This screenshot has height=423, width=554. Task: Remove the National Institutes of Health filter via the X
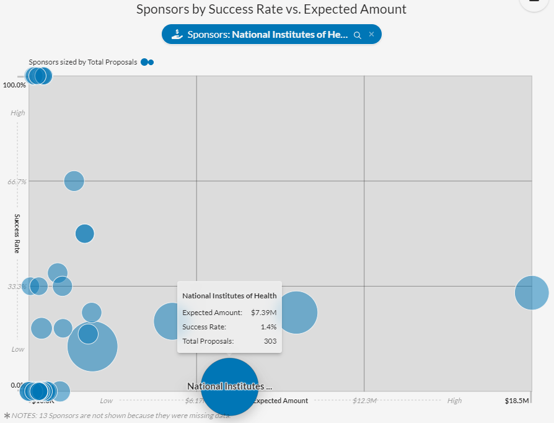[x=371, y=35]
